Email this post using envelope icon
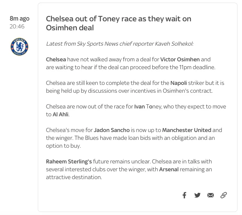The height and width of the screenshot is (215, 242). click(x=211, y=195)
